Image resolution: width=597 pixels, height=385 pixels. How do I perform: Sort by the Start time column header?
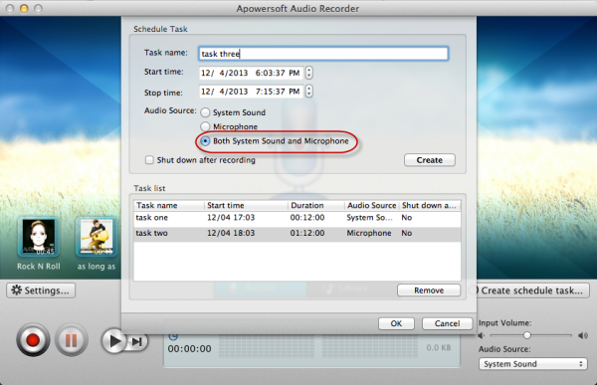[x=247, y=205]
